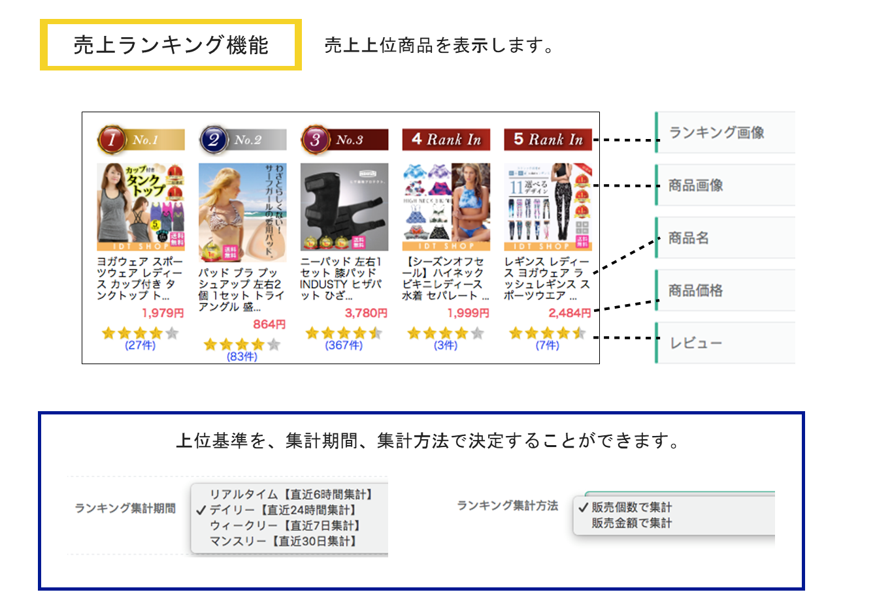Click star rating above (3件)

[x=446, y=334]
